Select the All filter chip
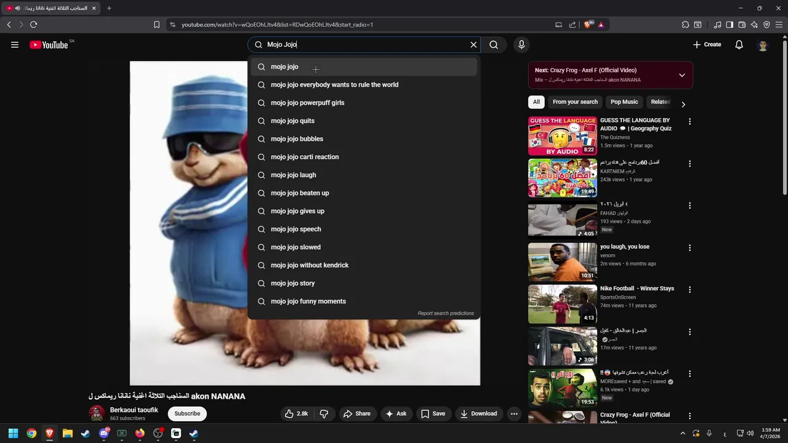Screen dimensions: 788x443 (536, 102)
